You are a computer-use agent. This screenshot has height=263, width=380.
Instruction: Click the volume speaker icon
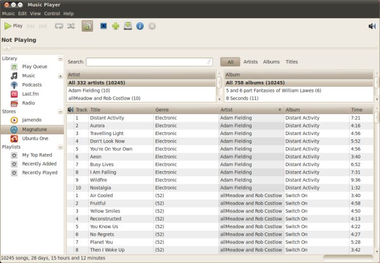(372, 26)
